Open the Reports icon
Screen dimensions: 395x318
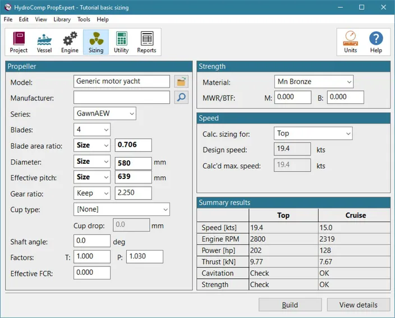pos(146,42)
